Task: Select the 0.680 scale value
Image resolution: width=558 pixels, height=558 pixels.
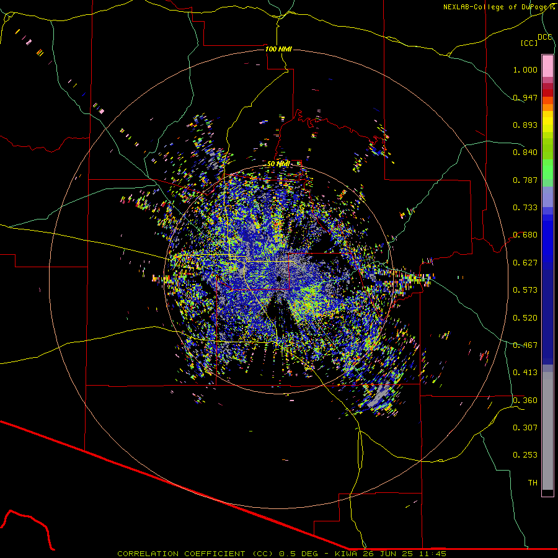Action: pos(525,235)
